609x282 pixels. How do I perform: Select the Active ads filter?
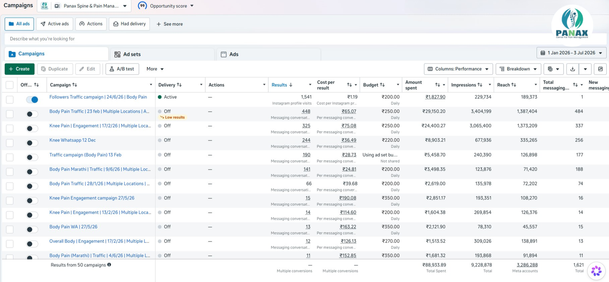(x=54, y=24)
